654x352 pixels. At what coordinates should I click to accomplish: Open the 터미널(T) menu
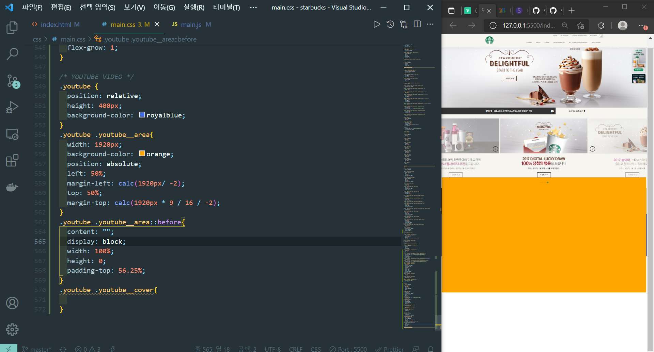point(227,7)
